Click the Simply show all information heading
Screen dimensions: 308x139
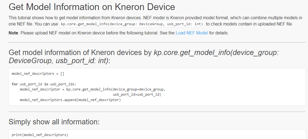[x=54, y=122]
